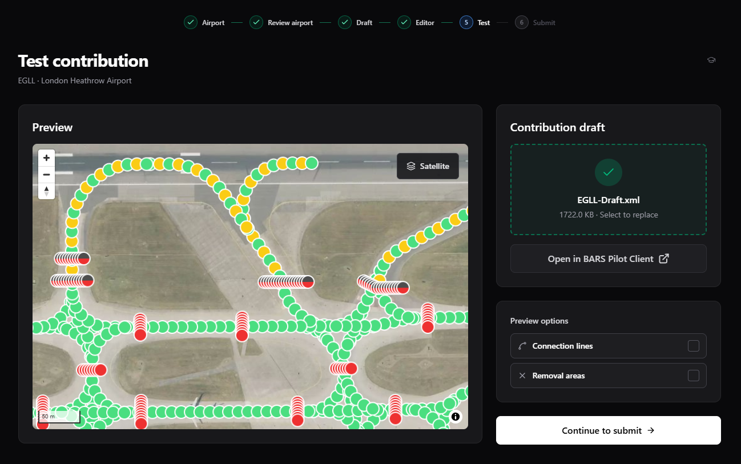This screenshot has width=741, height=464.
Task: Click the 50 m map scale bar
Action: (59, 417)
